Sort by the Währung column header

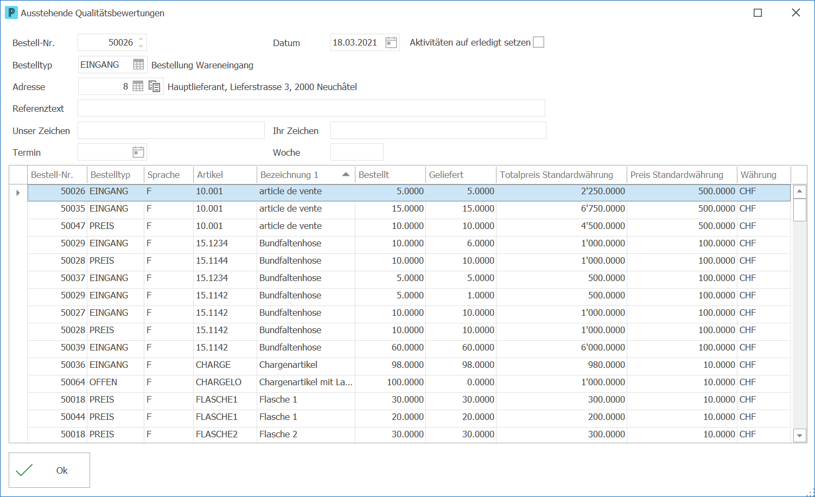click(764, 175)
